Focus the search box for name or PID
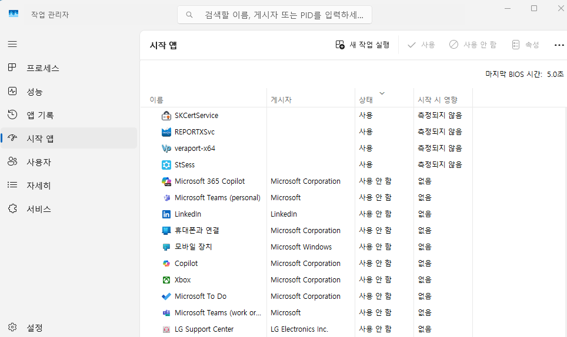Image resolution: width=567 pixels, height=337 pixels. (275, 15)
